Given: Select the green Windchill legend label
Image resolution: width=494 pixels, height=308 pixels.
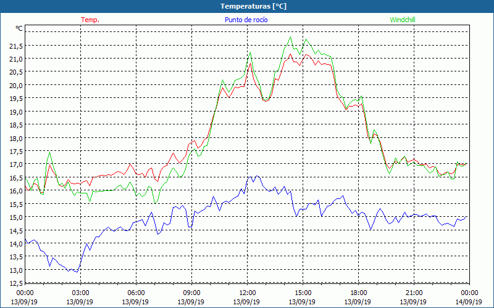Looking at the screenshot, I should (x=403, y=20).
